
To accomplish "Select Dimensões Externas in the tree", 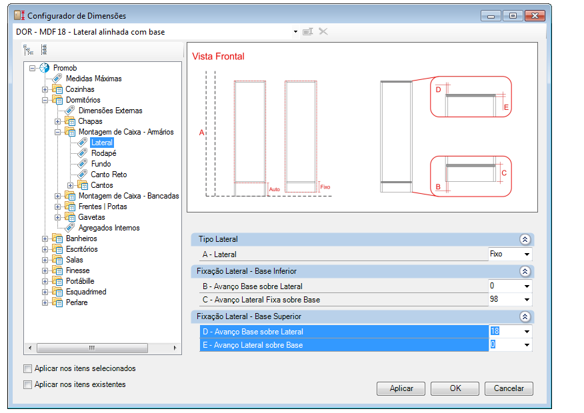I will [x=110, y=111].
